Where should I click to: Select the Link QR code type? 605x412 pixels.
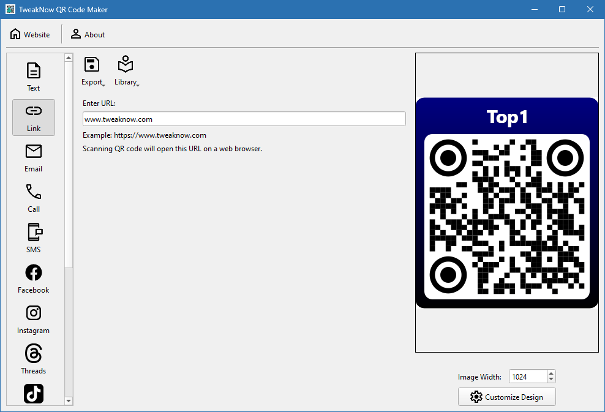[x=34, y=117]
